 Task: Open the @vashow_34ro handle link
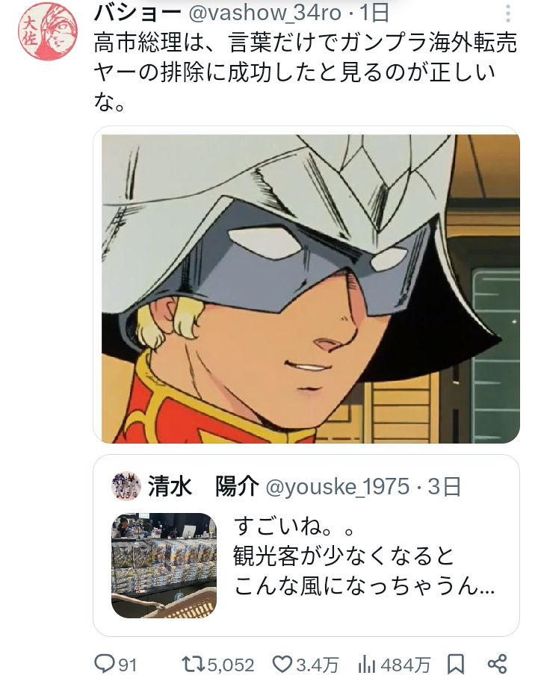click(x=265, y=13)
